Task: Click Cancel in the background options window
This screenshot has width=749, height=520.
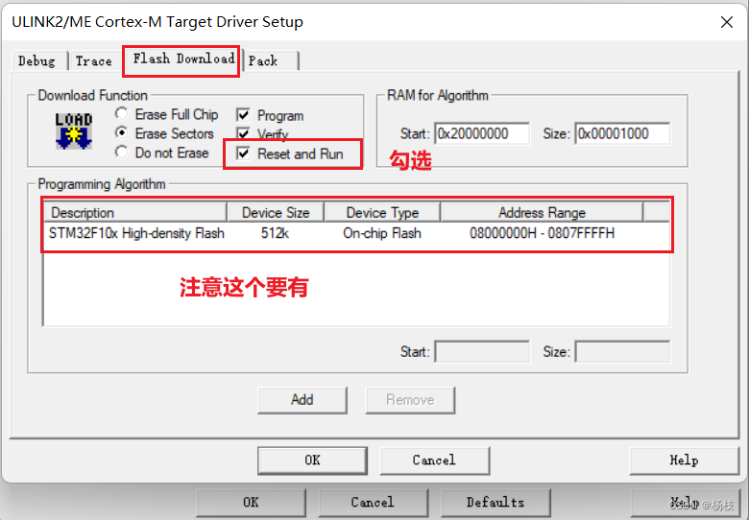Action: 373,503
